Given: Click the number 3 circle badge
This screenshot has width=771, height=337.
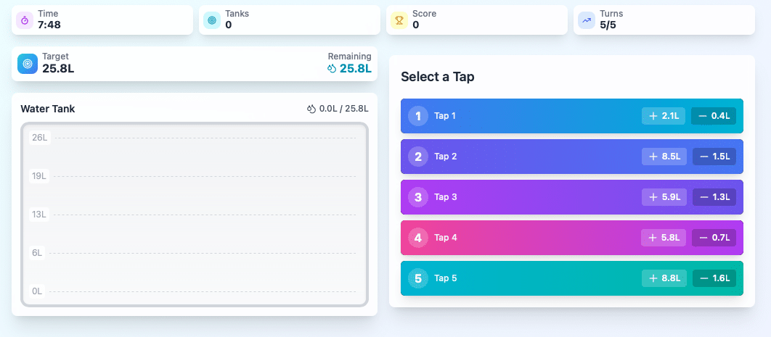Looking at the screenshot, I should coord(418,197).
